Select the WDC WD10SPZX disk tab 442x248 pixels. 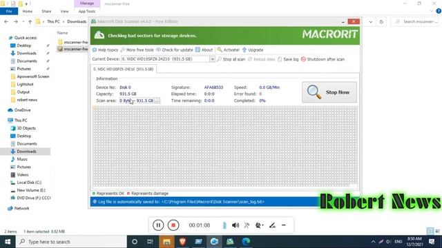coord(124,69)
